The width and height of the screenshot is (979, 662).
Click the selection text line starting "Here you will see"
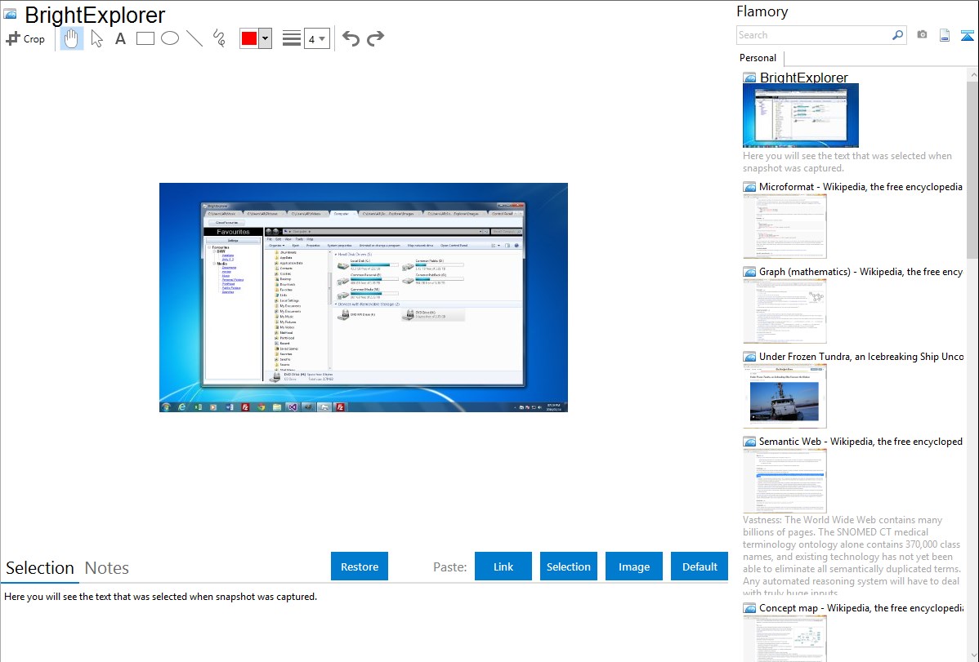[x=160, y=597]
